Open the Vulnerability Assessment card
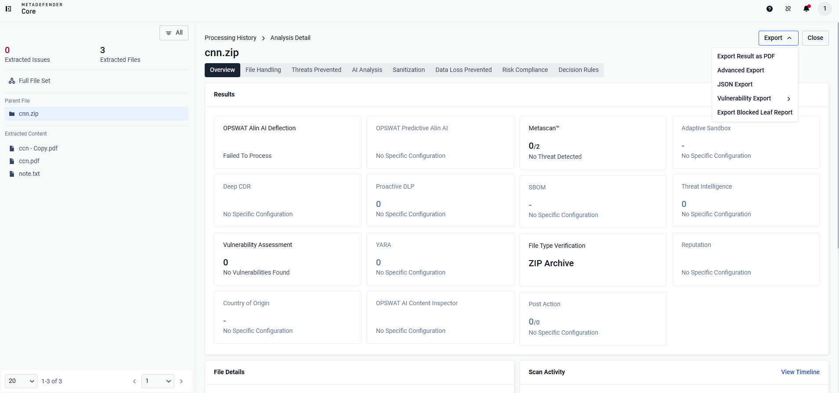This screenshot has width=839, height=393. (x=288, y=259)
